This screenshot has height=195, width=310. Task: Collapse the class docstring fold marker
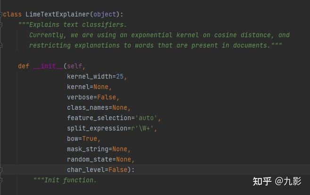(x=1, y=24)
